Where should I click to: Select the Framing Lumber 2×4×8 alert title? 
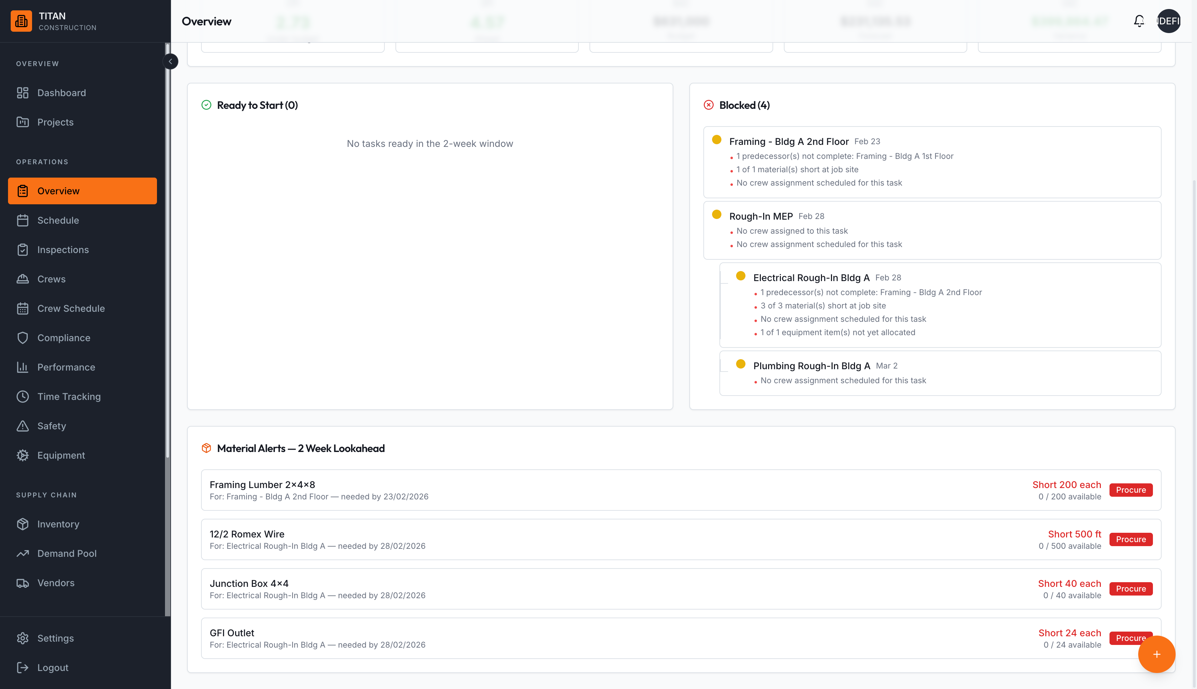point(262,485)
